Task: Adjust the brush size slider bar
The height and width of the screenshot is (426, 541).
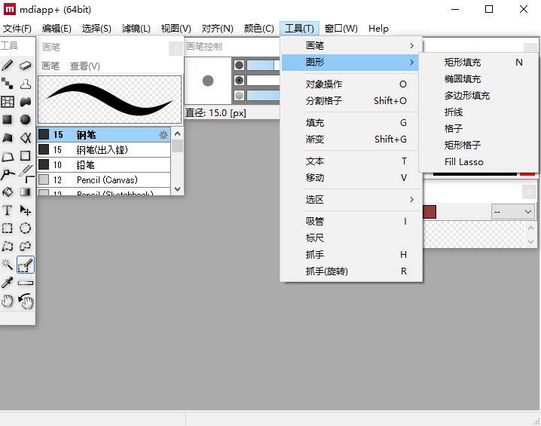Action: click(x=263, y=65)
